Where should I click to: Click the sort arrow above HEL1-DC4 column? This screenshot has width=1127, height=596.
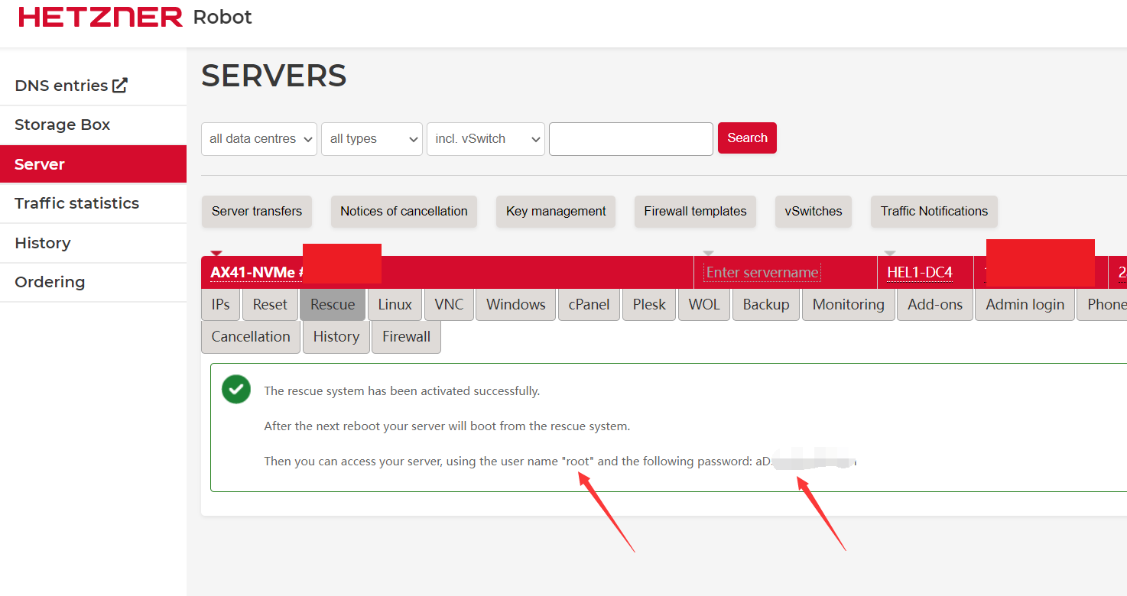coord(889,253)
